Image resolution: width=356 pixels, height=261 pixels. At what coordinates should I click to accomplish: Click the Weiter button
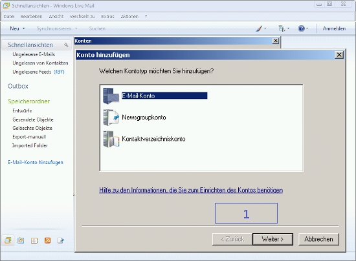coord(273,239)
